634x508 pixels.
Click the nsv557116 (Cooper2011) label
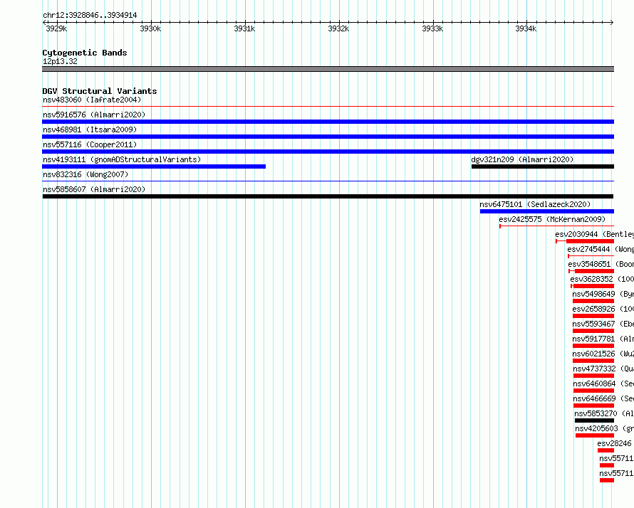90,144
